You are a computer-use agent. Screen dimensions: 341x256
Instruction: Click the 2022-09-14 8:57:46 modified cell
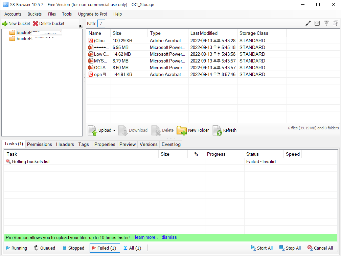[213, 74]
